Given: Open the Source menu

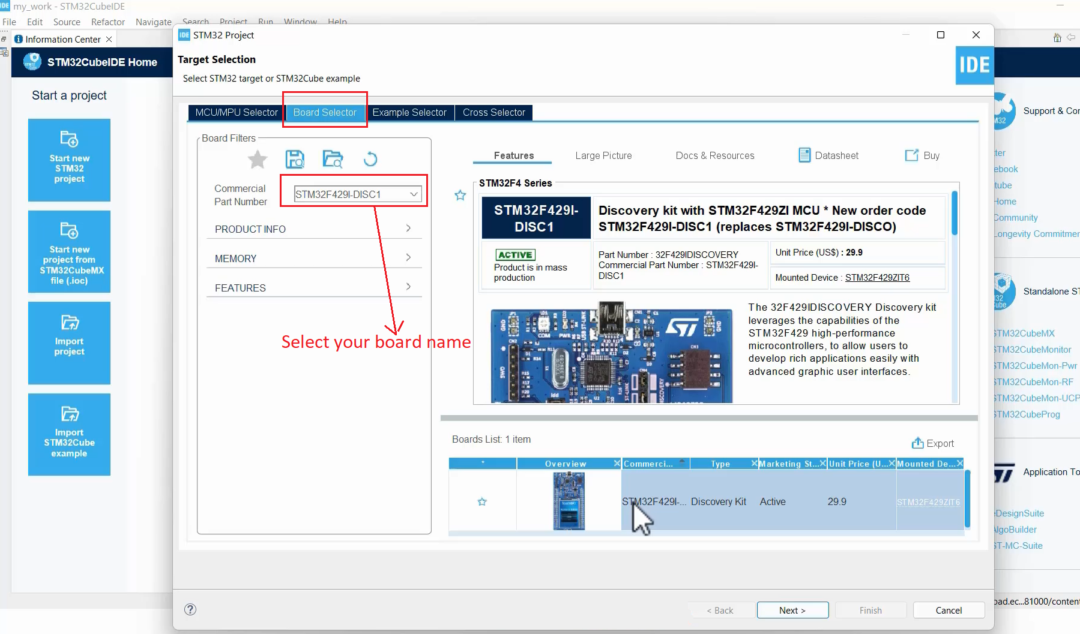Looking at the screenshot, I should (67, 22).
